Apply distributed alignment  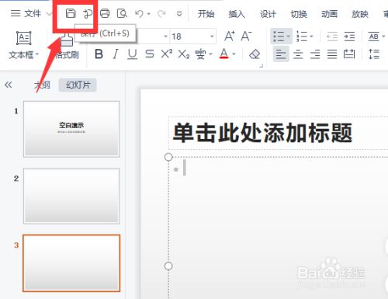click(x=349, y=54)
